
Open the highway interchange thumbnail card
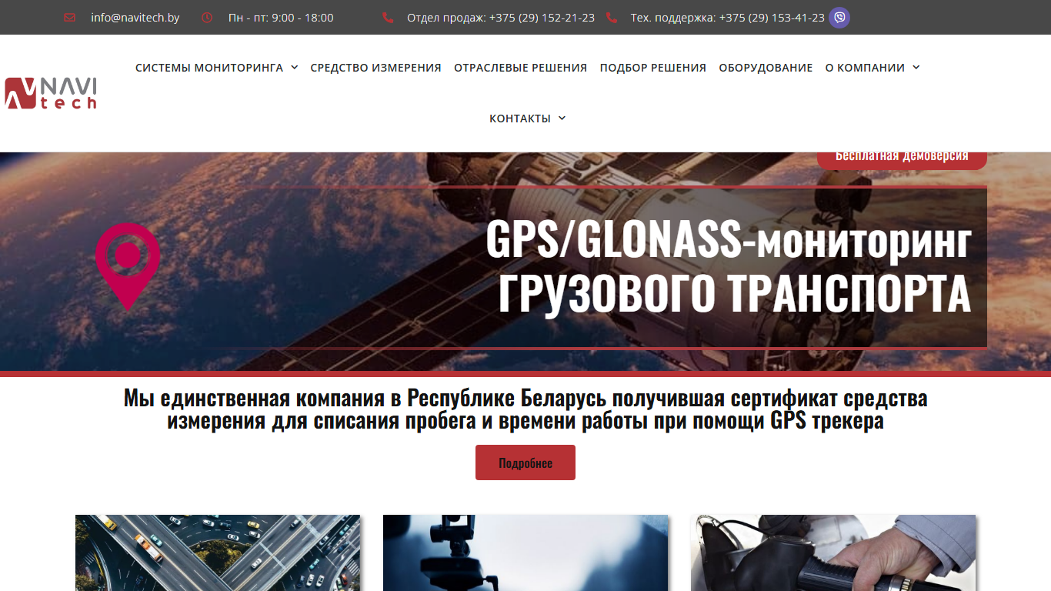pyautogui.click(x=218, y=553)
